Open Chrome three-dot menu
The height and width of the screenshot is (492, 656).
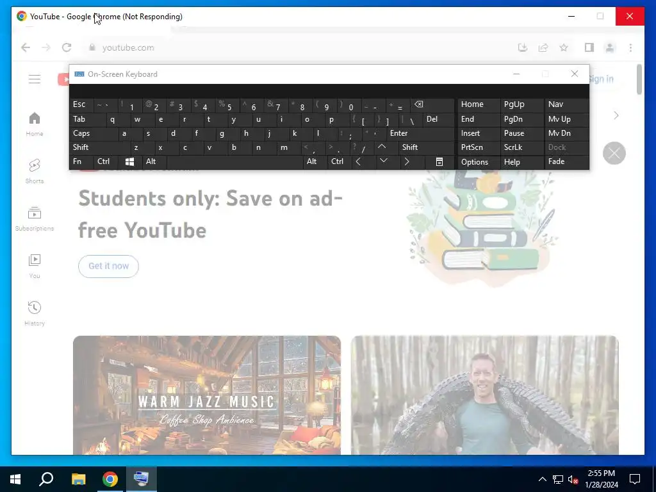pos(630,47)
